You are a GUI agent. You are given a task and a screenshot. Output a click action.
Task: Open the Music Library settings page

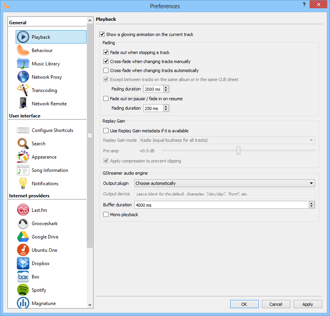pos(51,63)
